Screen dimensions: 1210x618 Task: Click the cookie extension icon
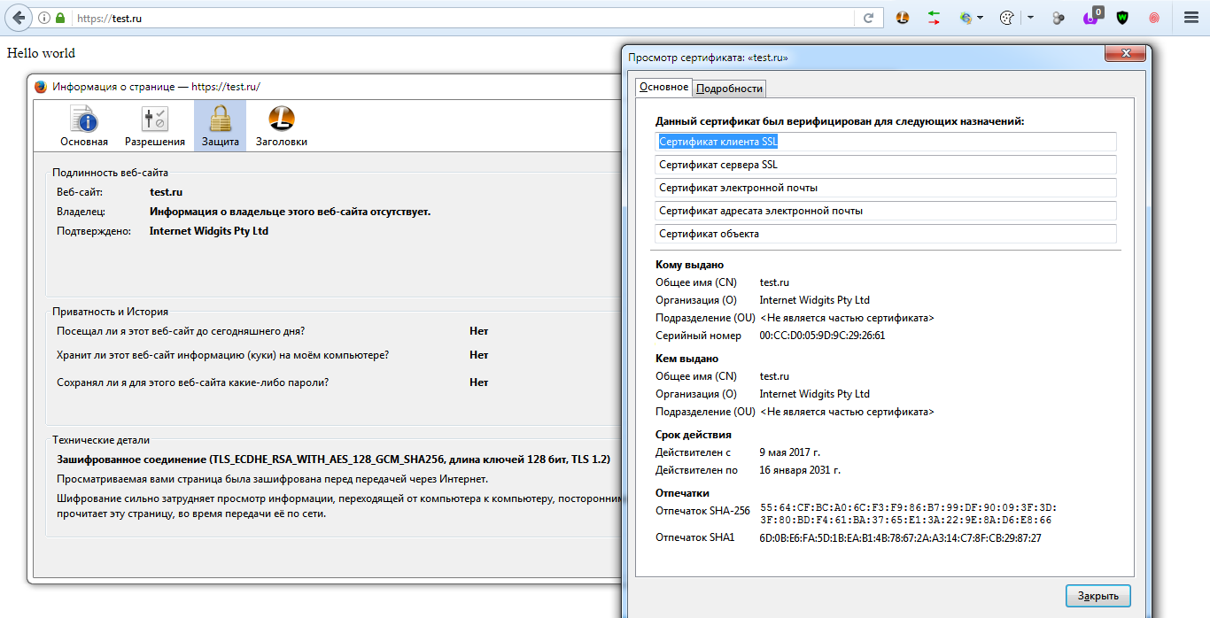[1006, 18]
